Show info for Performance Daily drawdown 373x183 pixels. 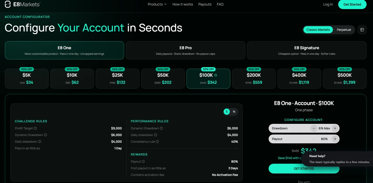click(x=156, y=135)
